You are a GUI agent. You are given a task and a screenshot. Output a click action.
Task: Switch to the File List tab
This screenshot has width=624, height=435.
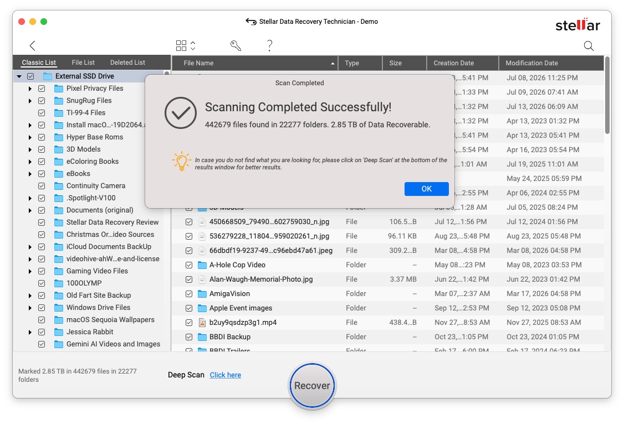tap(83, 63)
